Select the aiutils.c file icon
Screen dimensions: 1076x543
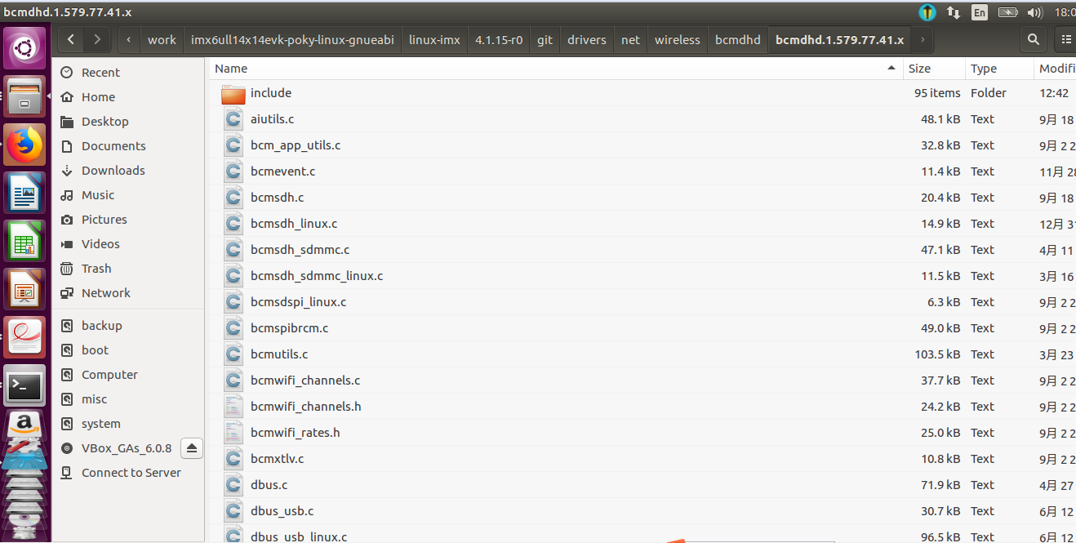[233, 119]
